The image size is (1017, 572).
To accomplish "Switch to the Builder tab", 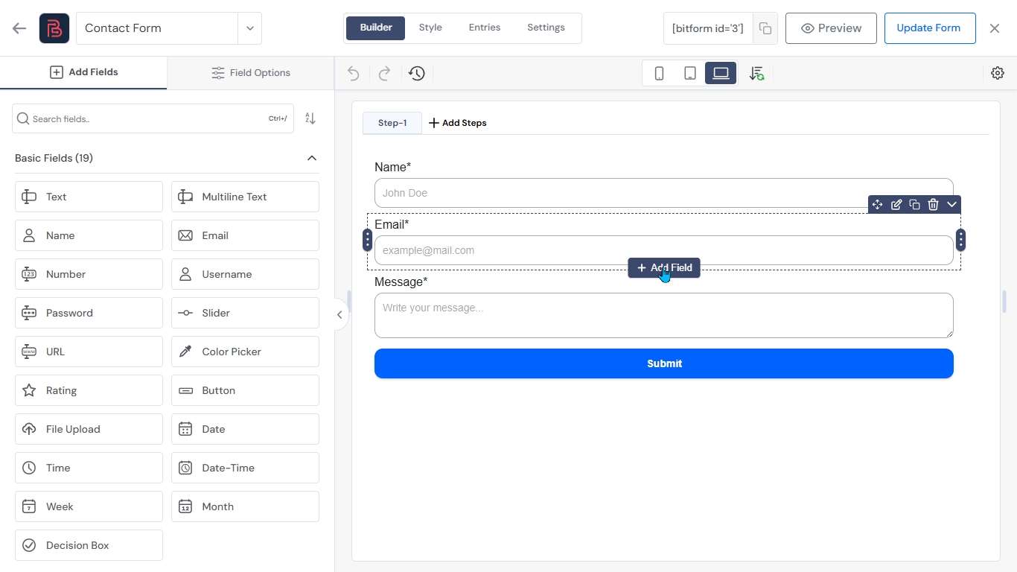I will tap(376, 28).
